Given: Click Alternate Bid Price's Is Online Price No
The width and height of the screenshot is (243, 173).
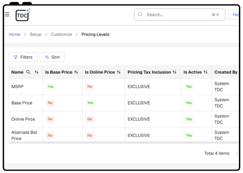Looking at the screenshot, I should pos(90,136).
